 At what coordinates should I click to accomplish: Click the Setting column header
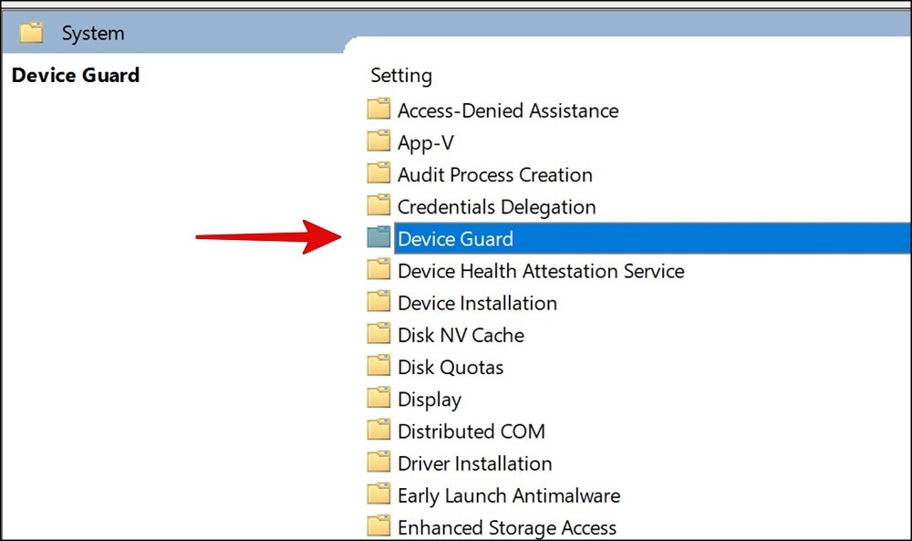point(401,76)
